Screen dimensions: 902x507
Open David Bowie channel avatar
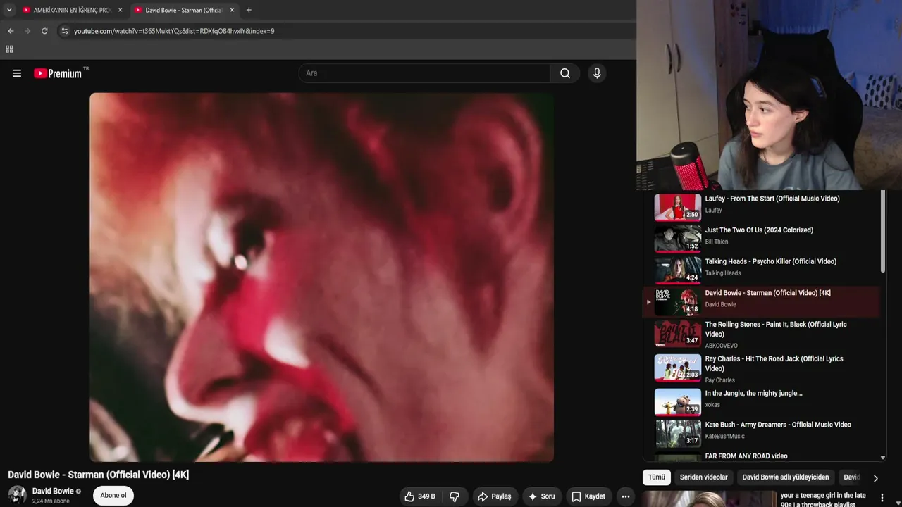tap(17, 495)
